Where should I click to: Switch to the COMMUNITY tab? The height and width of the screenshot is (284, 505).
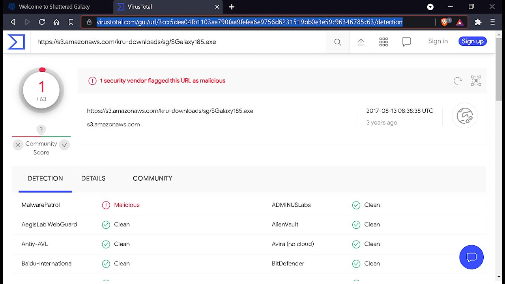[153, 179]
